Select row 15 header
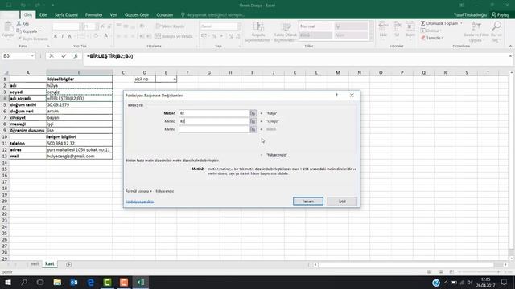Image resolution: width=515 pixels, height=289 pixels. [x=5, y=169]
